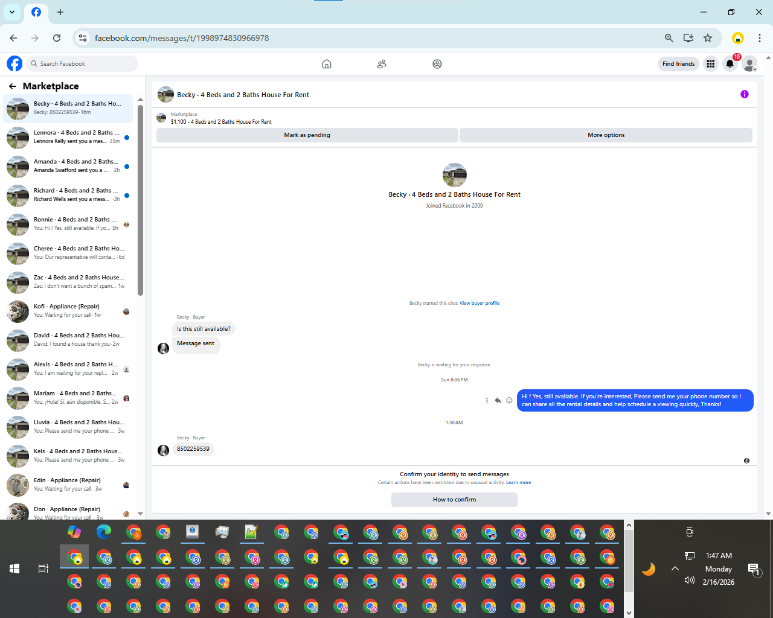The height and width of the screenshot is (618, 773).
Task: Open the volume icon in system tray
Action: [690, 580]
